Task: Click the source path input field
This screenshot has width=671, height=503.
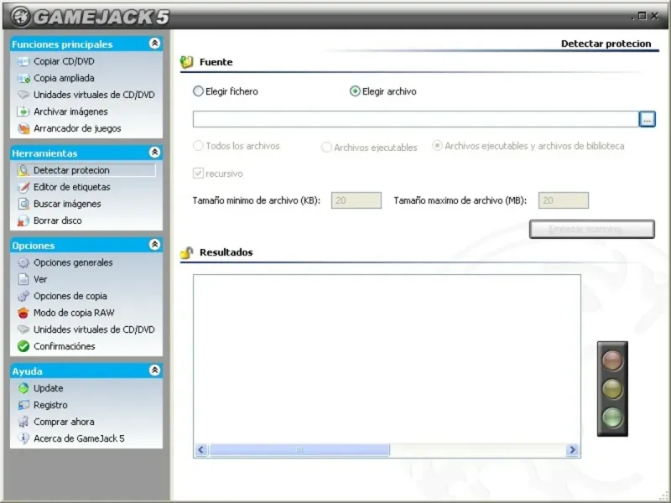Action: coord(415,119)
